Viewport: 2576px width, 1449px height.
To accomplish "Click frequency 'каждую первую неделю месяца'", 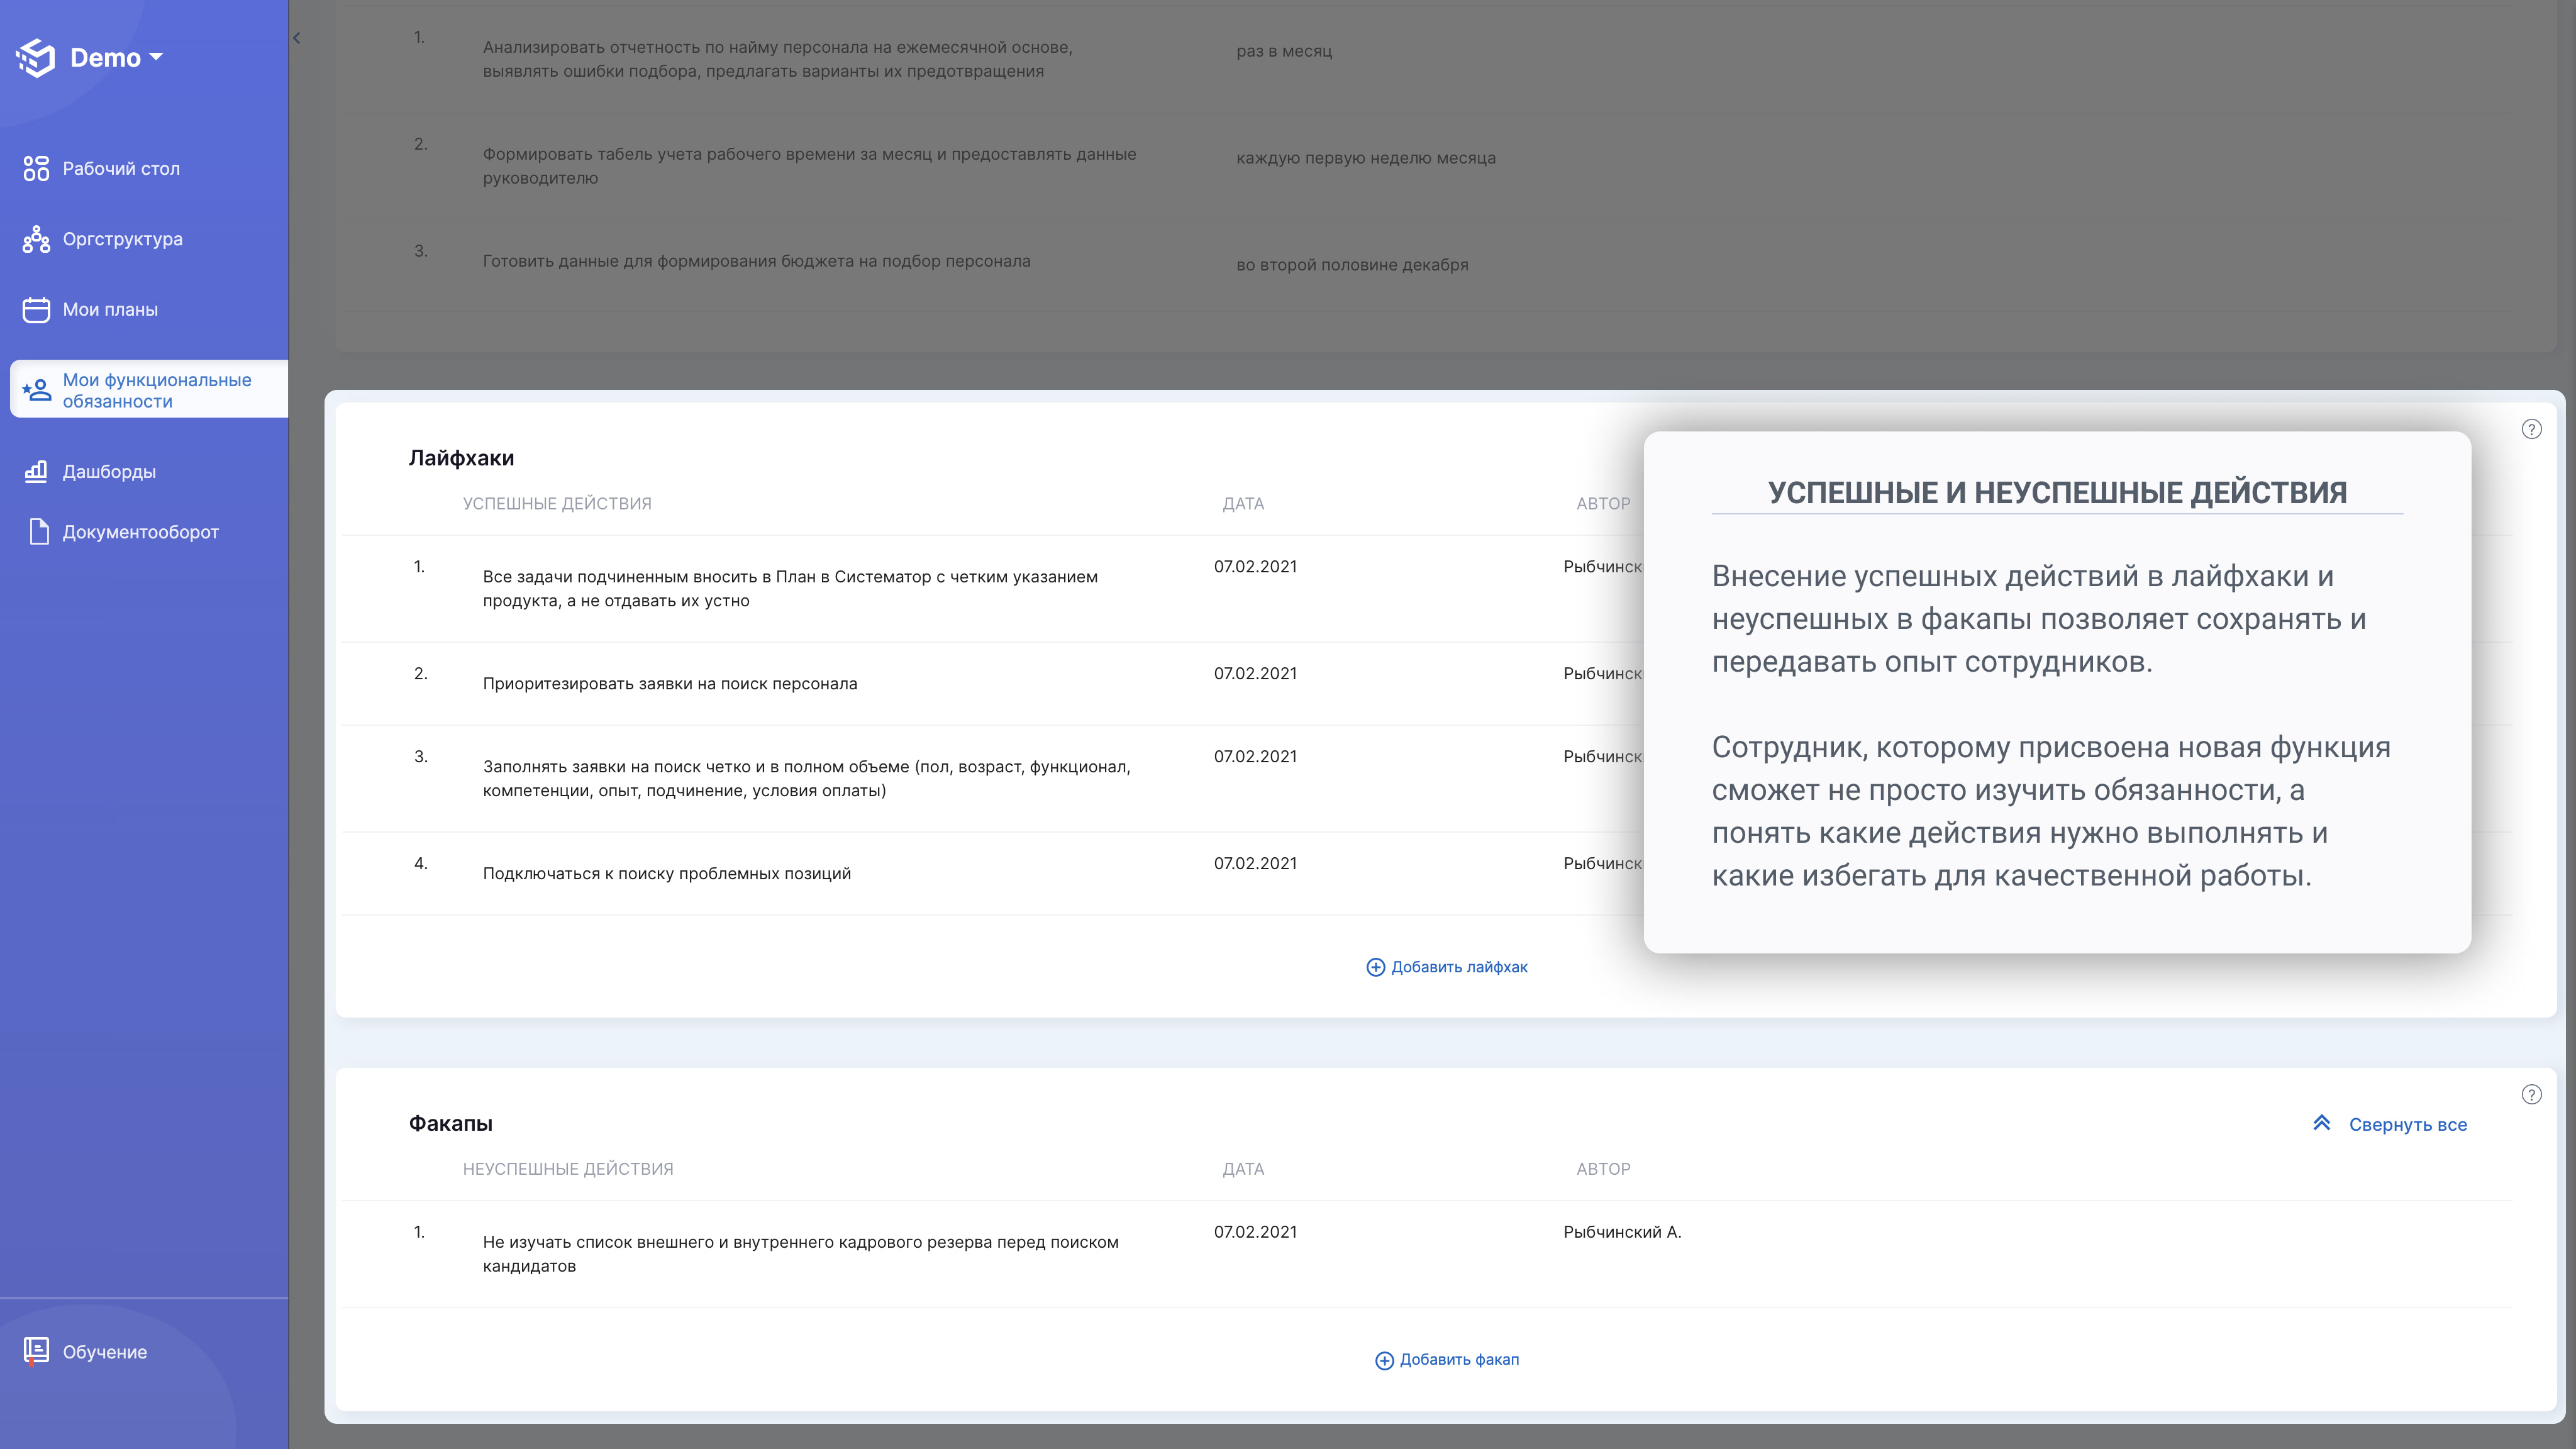I will pyautogui.click(x=1366, y=158).
